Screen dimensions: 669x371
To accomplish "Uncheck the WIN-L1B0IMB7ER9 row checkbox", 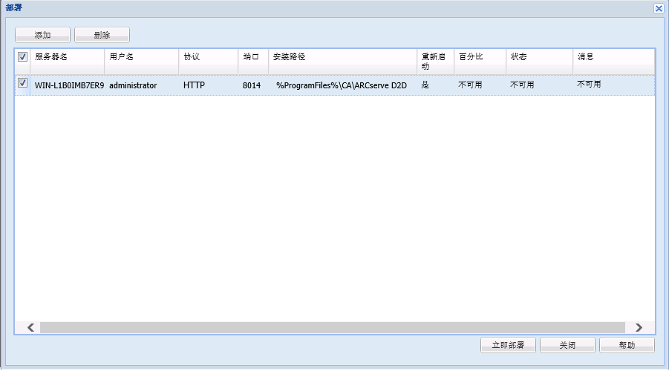I will tap(22, 83).
